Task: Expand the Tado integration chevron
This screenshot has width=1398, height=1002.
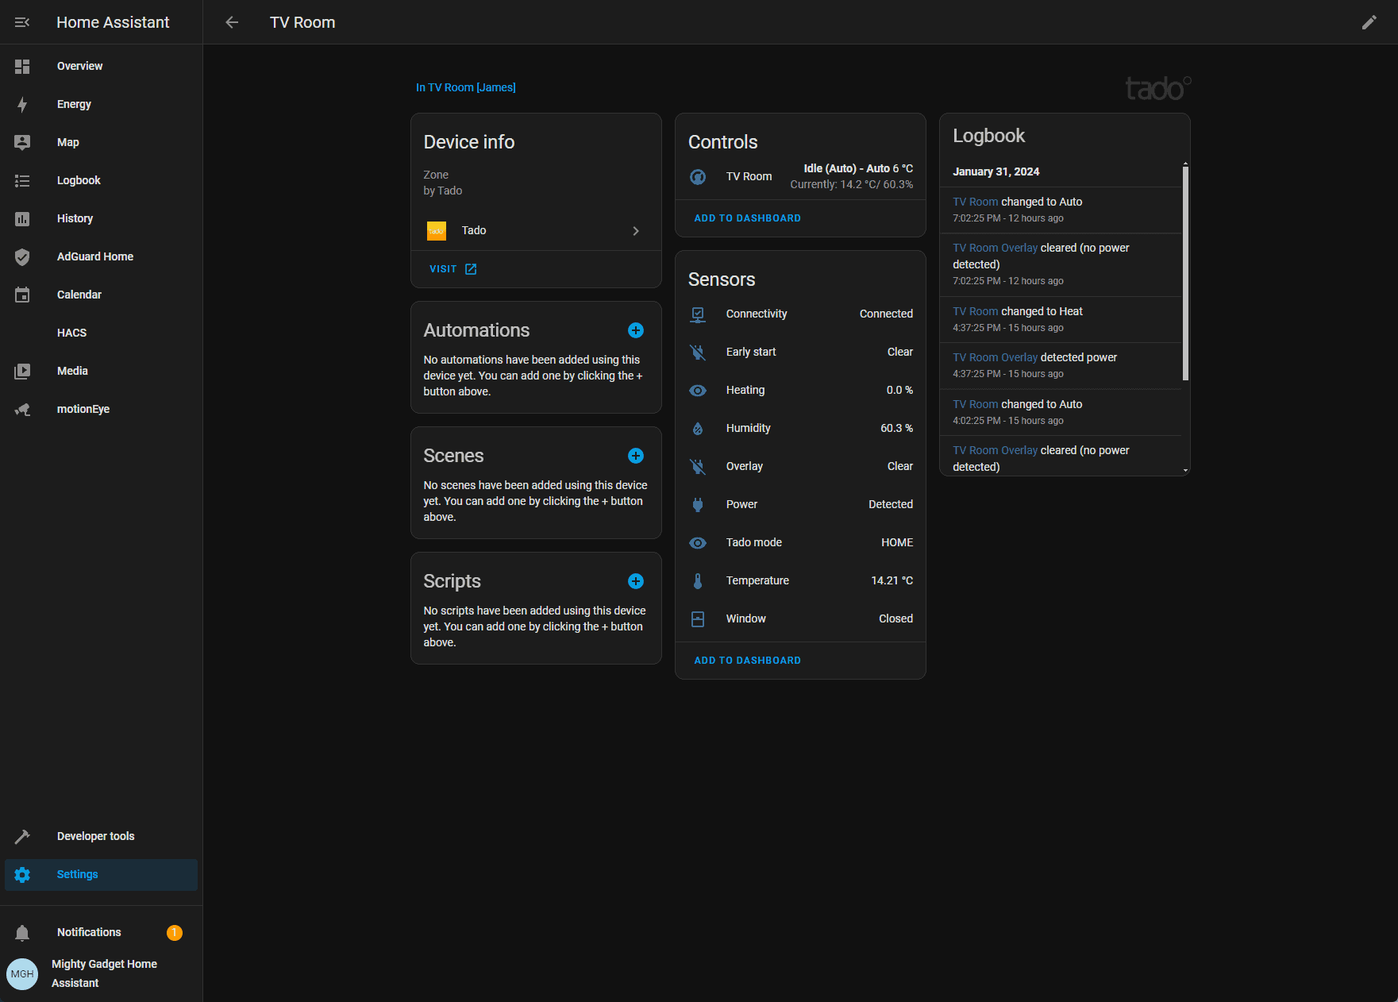Action: (x=635, y=231)
